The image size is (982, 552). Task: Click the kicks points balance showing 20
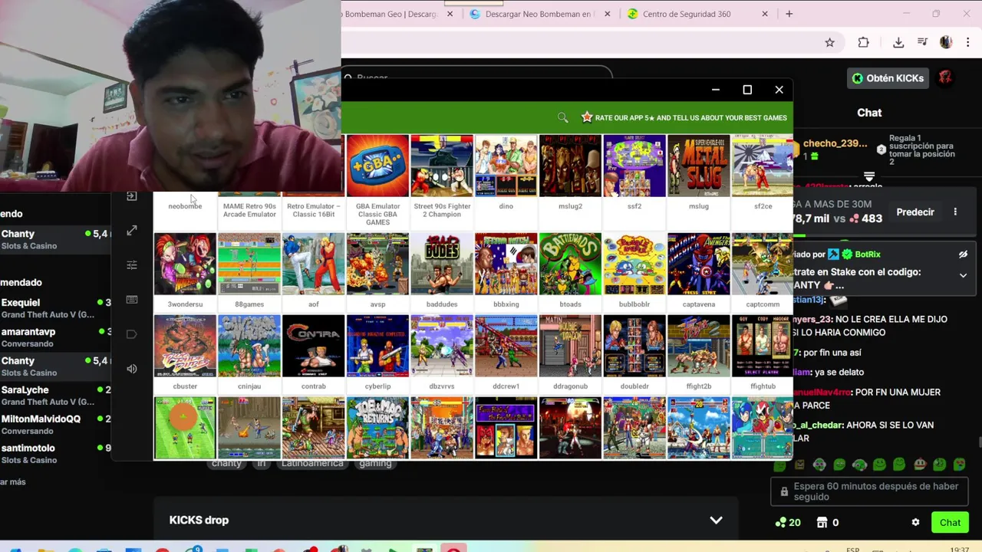(788, 523)
